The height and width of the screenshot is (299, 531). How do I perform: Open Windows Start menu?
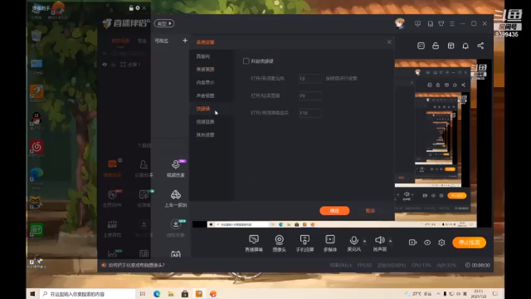(32, 294)
